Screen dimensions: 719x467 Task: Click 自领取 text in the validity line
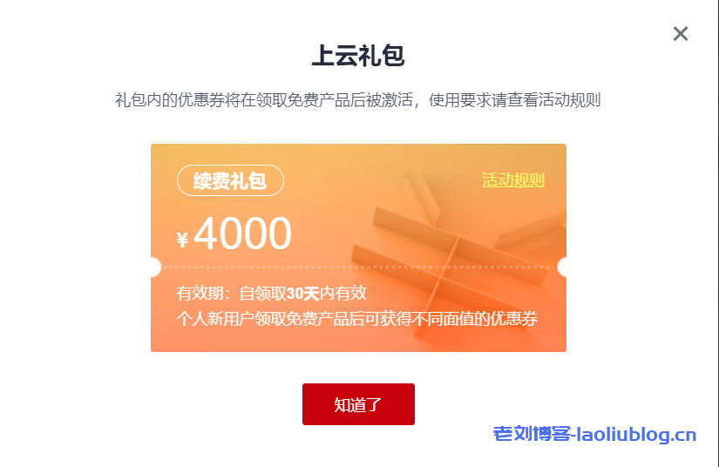click(262, 293)
